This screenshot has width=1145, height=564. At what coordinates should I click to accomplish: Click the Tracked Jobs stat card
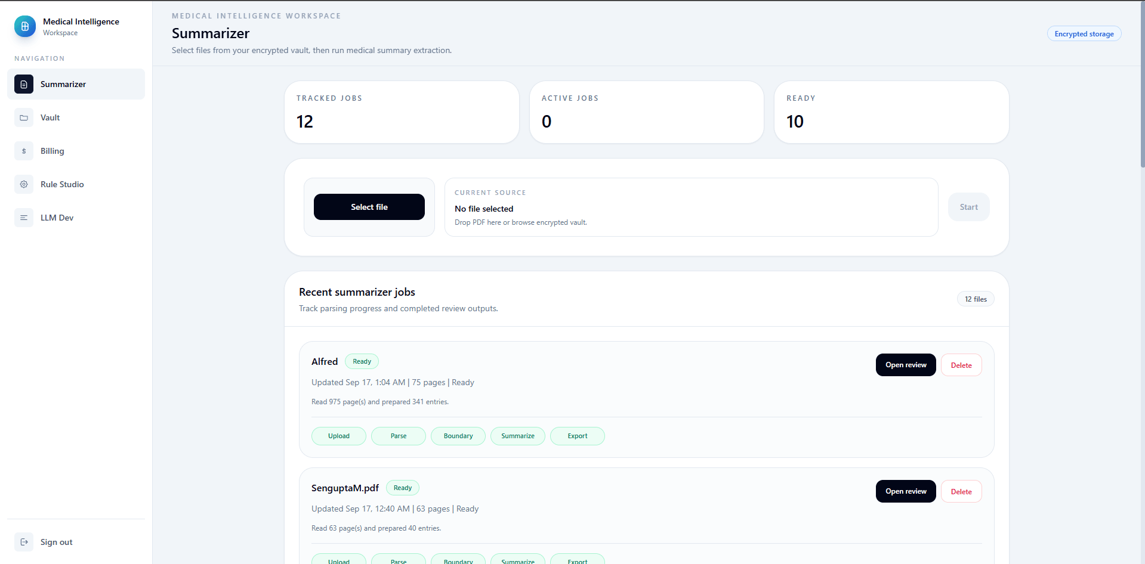(x=402, y=112)
